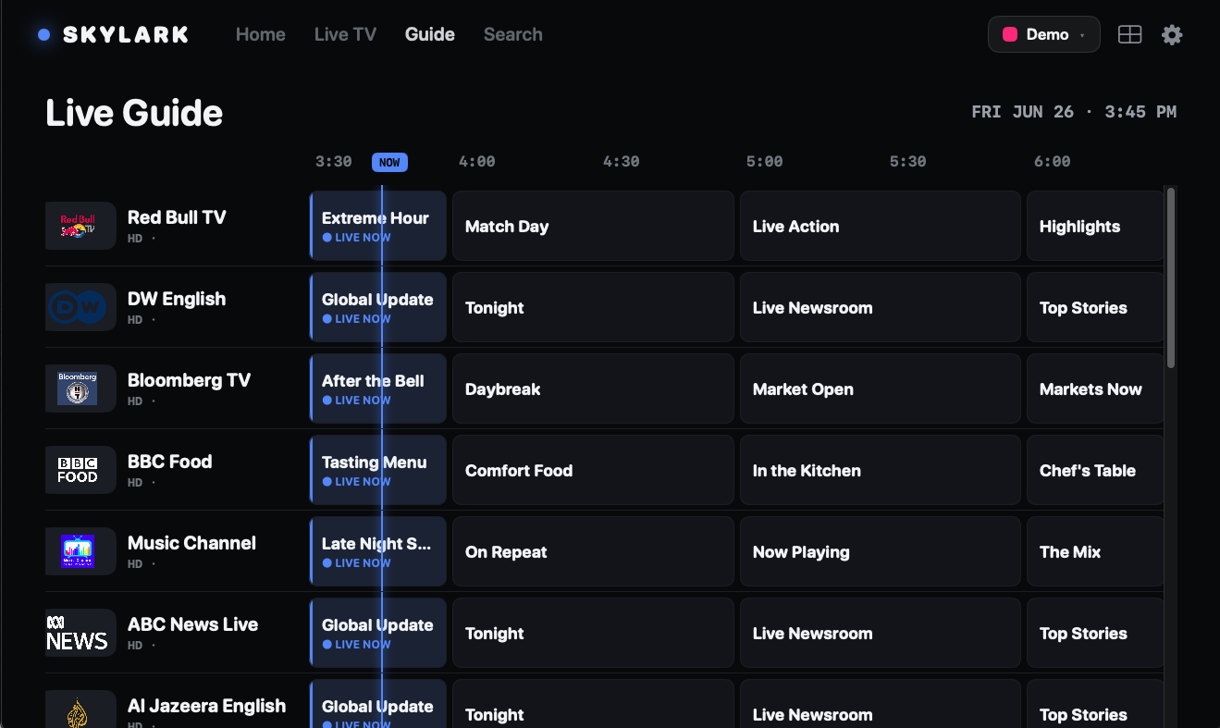
Task: Select Tonight on DW English
Action: pyautogui.click(x=593, y=307)
